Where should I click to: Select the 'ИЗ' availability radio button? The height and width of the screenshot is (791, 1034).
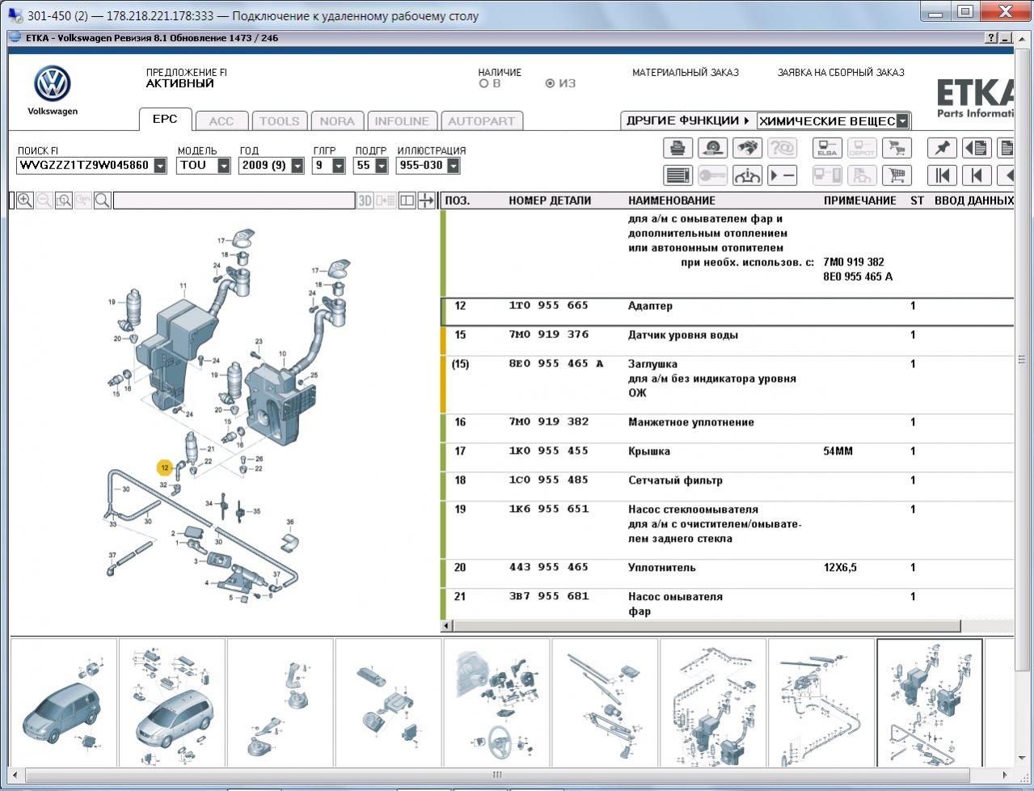tap(551, 83)
